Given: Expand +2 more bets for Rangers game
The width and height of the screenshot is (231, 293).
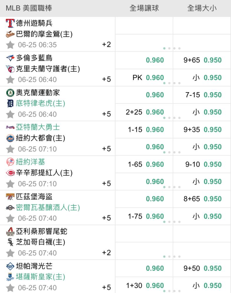Looking at the screenshot, I should click(x=106, y=45).
